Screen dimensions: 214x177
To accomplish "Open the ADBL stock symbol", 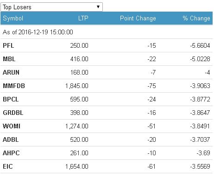I will coord(11,139).
